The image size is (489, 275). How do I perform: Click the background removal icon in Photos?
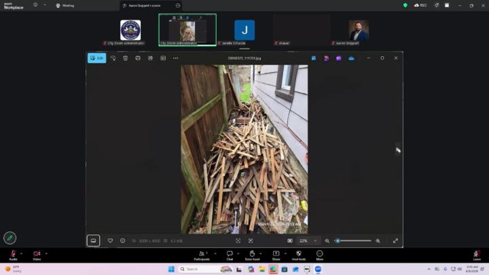point(251,240)
